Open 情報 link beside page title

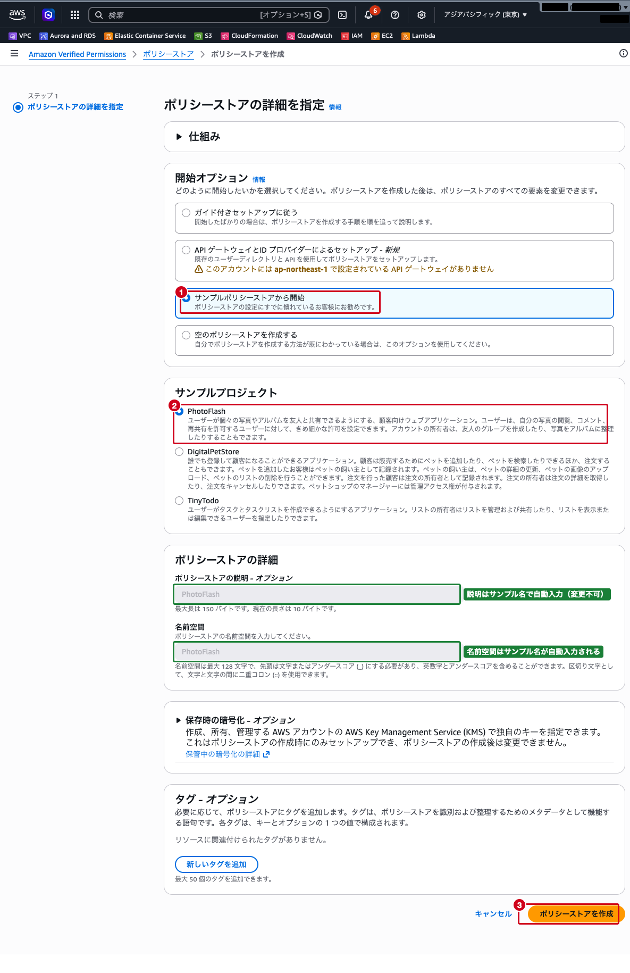point(335,107)
